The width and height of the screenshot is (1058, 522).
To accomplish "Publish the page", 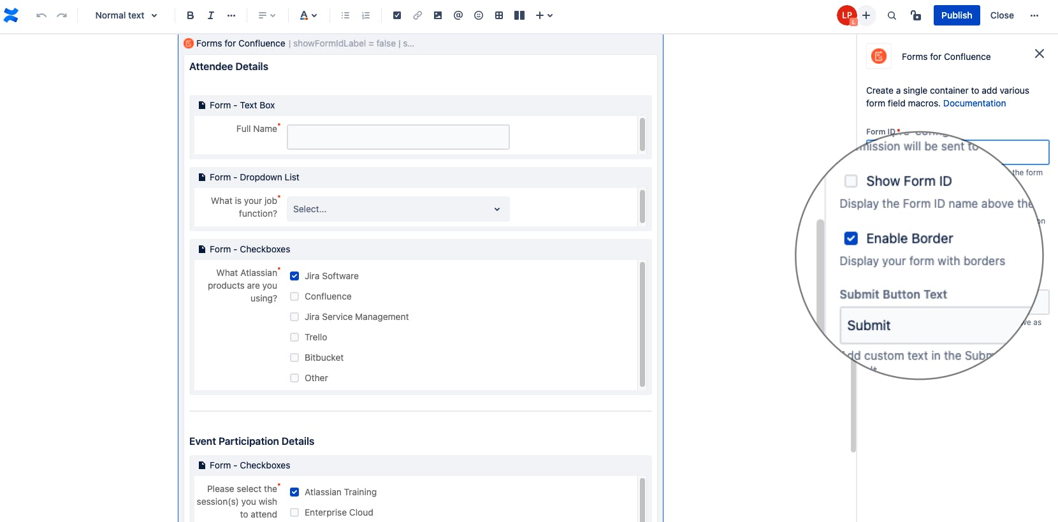I will pos(957,15).
